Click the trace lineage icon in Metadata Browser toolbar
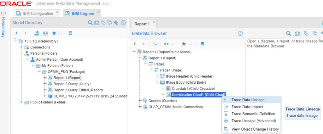The height and width of the screenshot is (134, 323). pos(167,44)
